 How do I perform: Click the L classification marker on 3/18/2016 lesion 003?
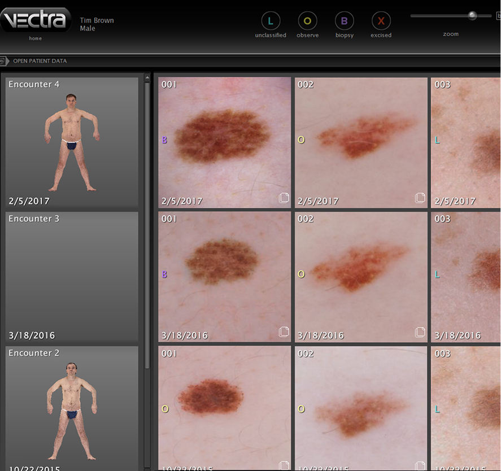coord(437,274)
